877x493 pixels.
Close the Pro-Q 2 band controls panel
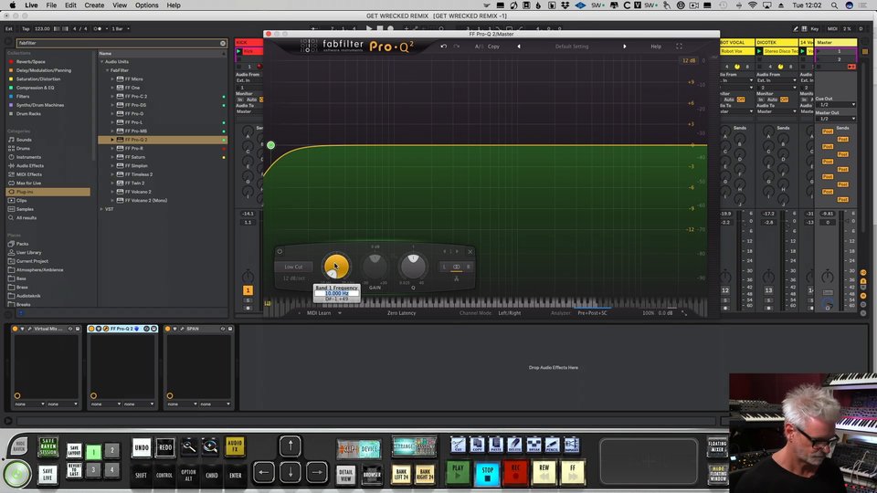point(470,252)
